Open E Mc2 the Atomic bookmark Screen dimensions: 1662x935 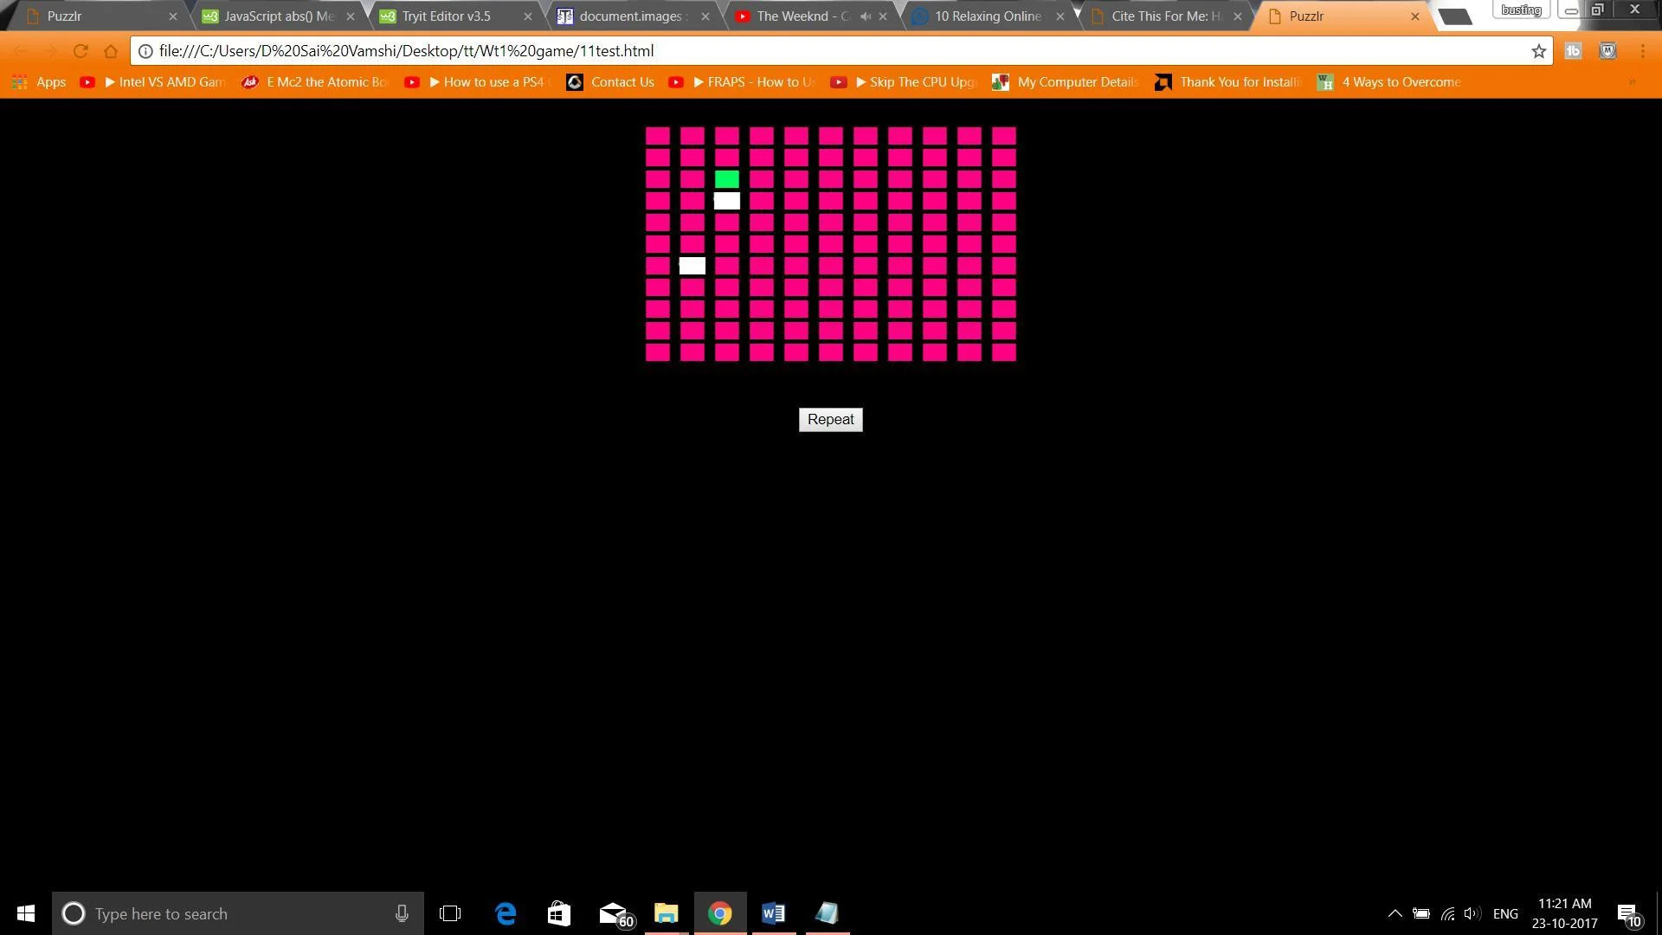click(x=315, y=82)
